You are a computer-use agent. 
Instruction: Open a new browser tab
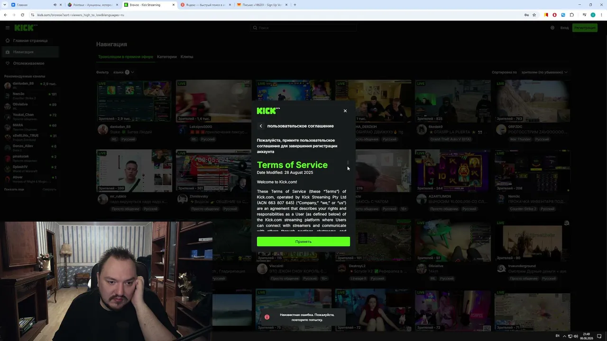(x=295, y=5)
